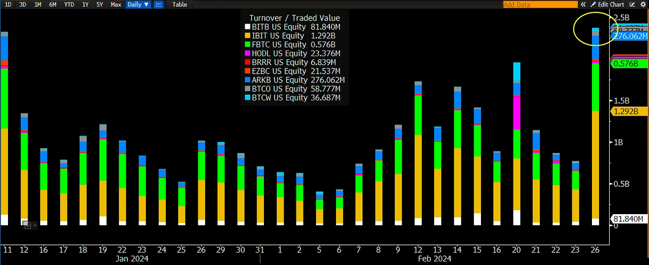Set range to 5Y
The image size is (649, 265).
[x=99, y=4]
